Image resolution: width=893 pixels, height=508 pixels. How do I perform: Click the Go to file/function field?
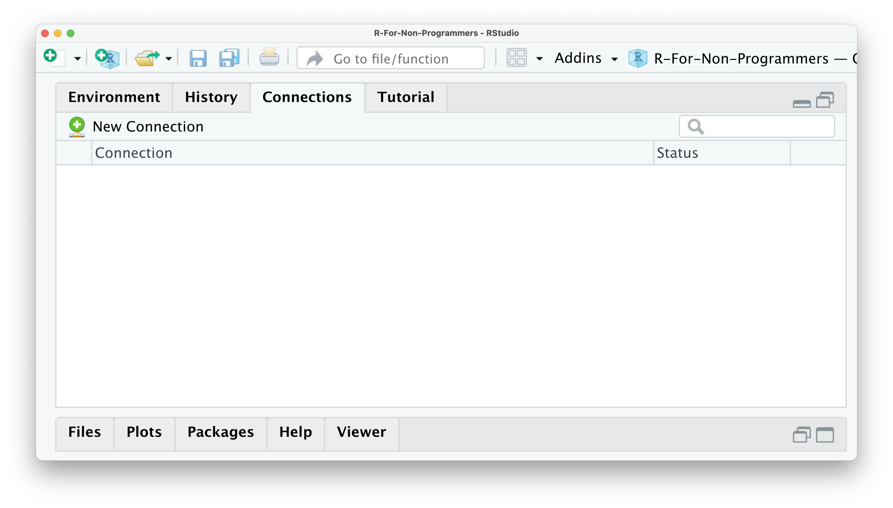tap(391, 58)
